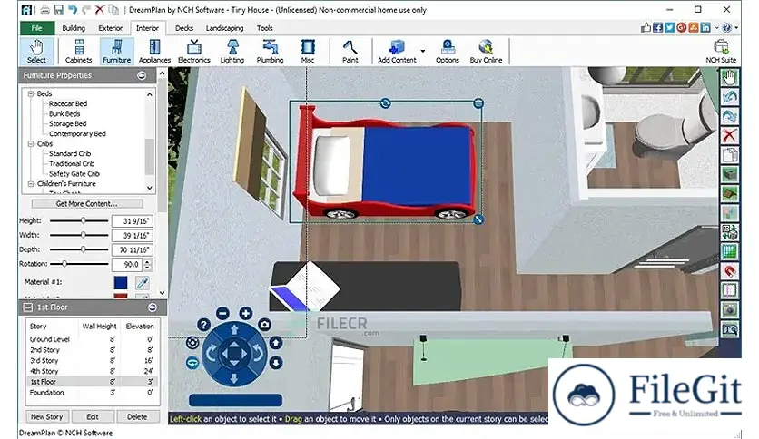The height and width of the screenshot is (439, 759).
Task: Increase Rotation with the up stepper
Action: tap(147, 261)
